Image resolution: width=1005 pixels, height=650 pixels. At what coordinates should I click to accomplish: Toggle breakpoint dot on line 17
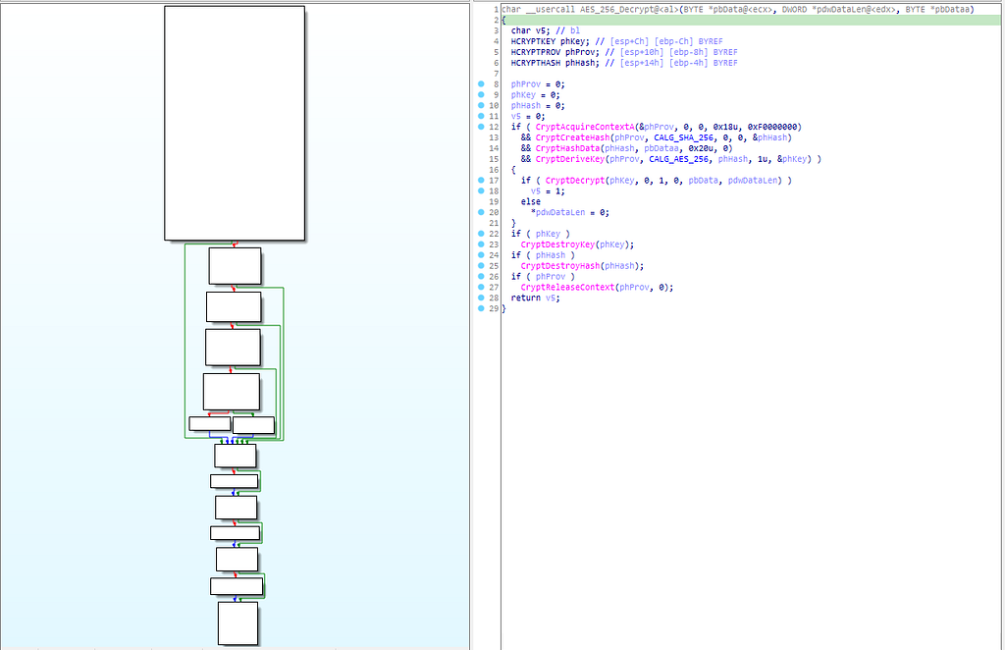[x=481, y=180]
